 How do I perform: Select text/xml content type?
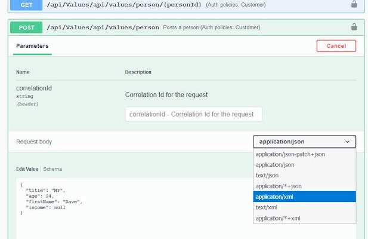click(304, 207)
